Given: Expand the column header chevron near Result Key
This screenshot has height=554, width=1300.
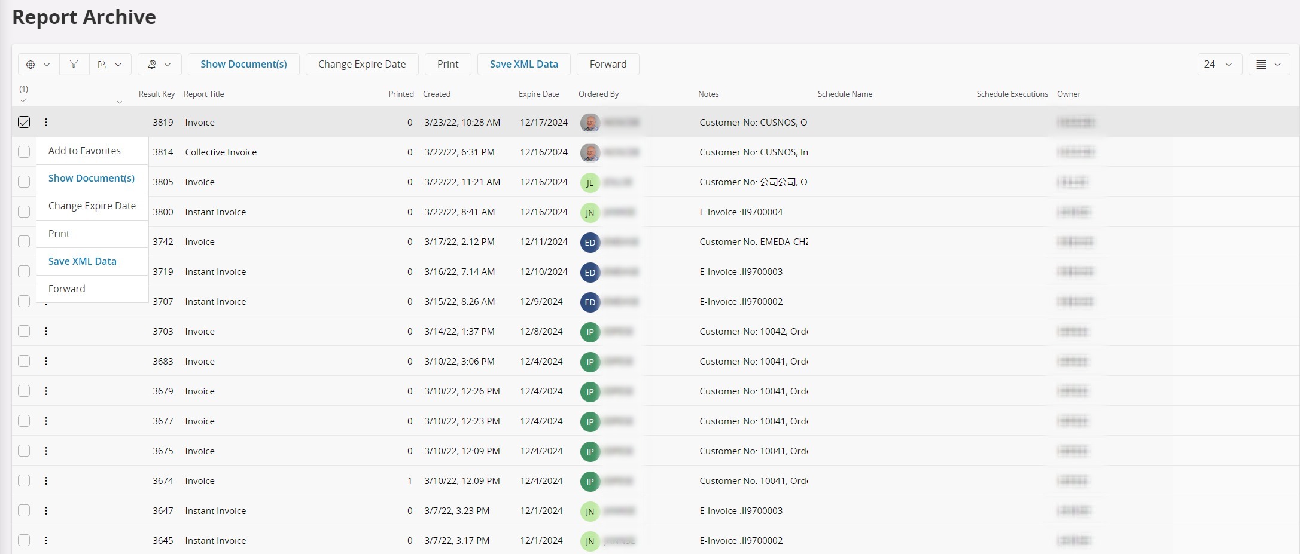Looking at the screenshot, I should coord(119,102).
